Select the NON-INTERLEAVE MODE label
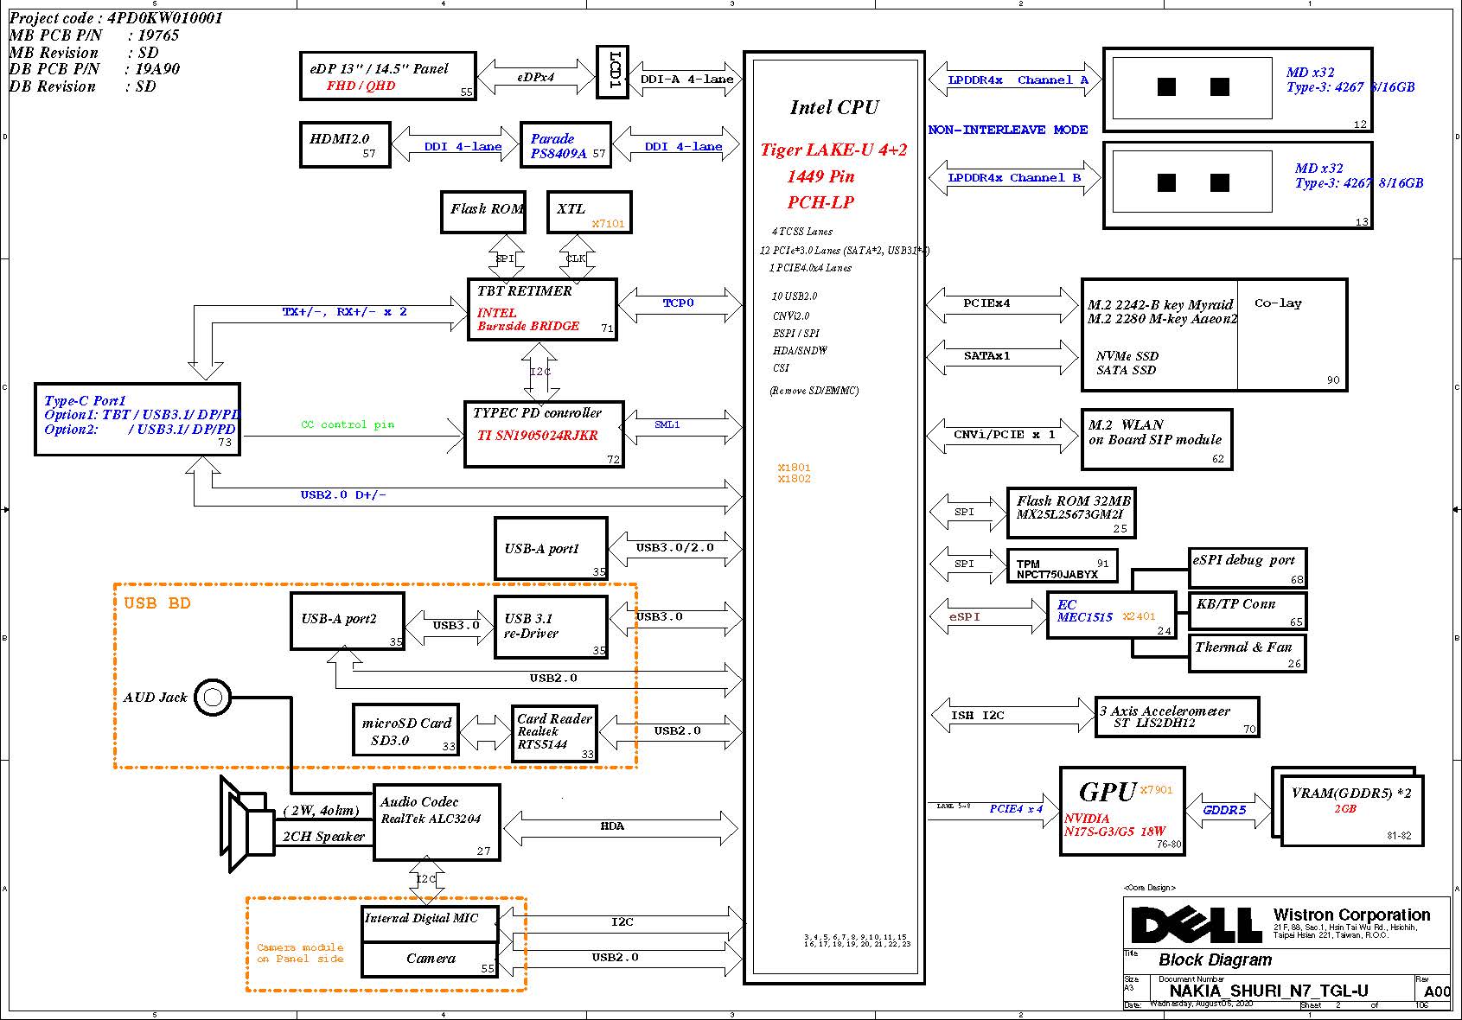Viewport: 1462px width, 1020px height. (1008, 130)
